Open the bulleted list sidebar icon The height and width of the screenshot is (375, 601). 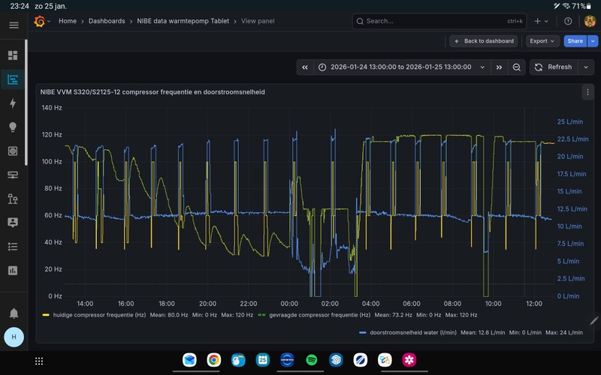(x=13, y=247)
